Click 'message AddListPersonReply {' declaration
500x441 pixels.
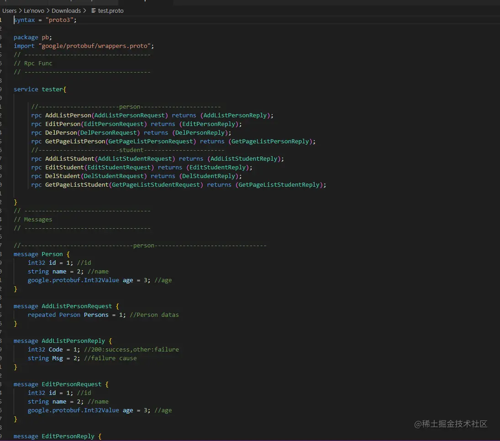pos(63,341)
